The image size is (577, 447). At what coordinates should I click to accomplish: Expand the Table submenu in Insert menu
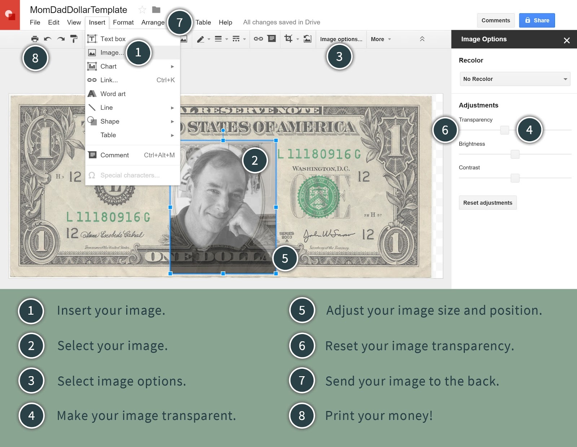click(x=133, y=135)
